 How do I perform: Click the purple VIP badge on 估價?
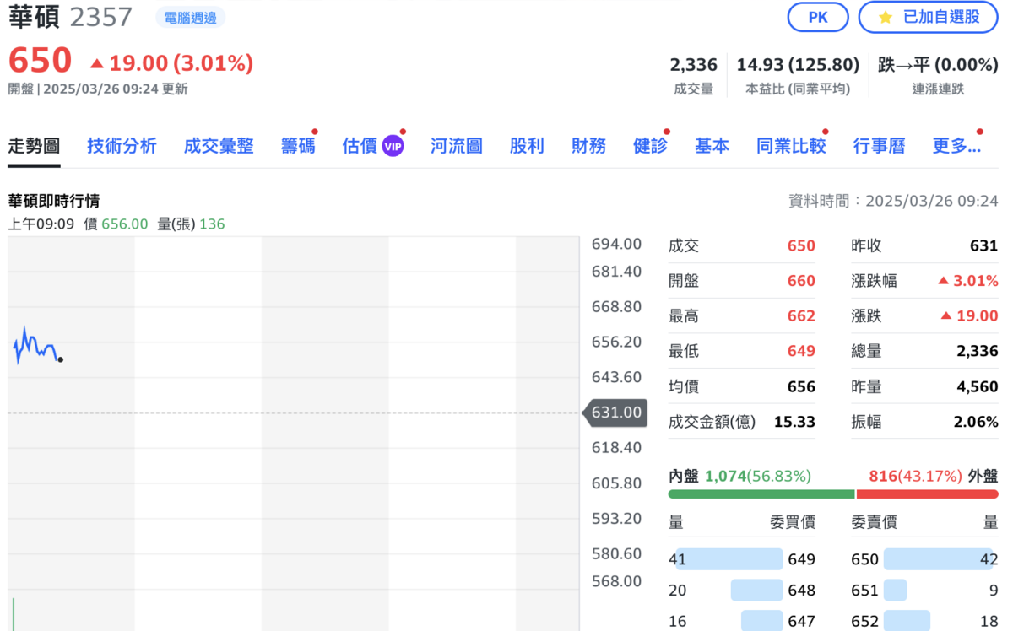393,147
